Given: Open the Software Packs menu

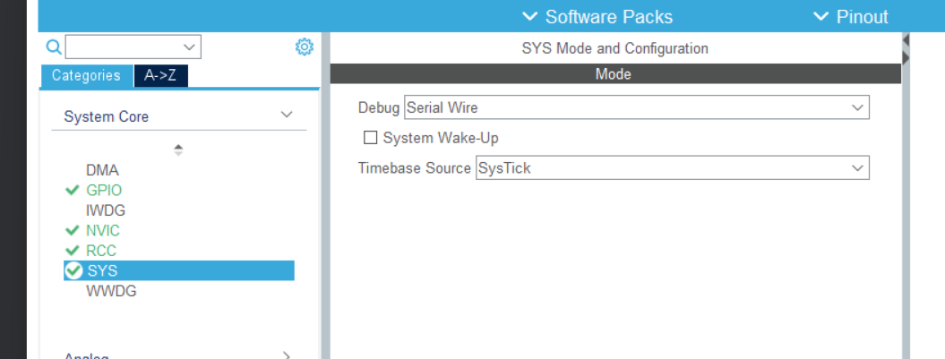Looking at the screenshot, I should pyautogui.click(x=597, y=16).
